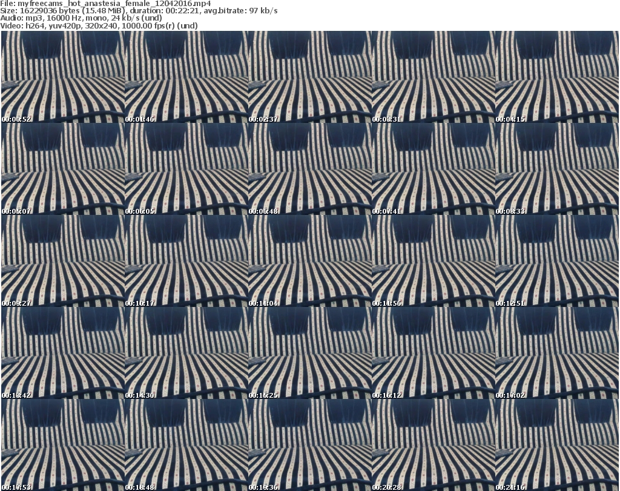The width and height of the screenshot is (620, 491).
Task: Click the 'Video: h264, yuv420p' line
Action: click(99, 25)
